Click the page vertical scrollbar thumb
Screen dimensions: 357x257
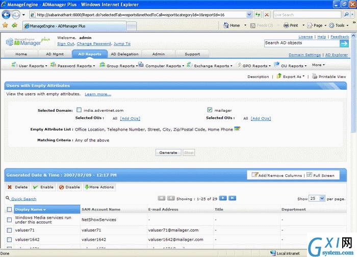(x=353, y=85)
